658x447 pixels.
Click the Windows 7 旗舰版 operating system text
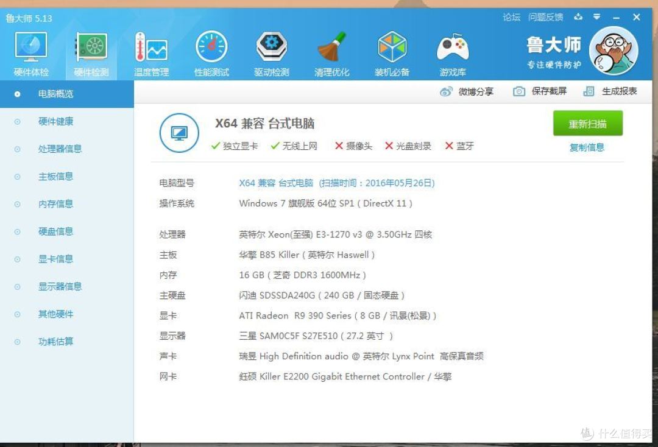325,203
